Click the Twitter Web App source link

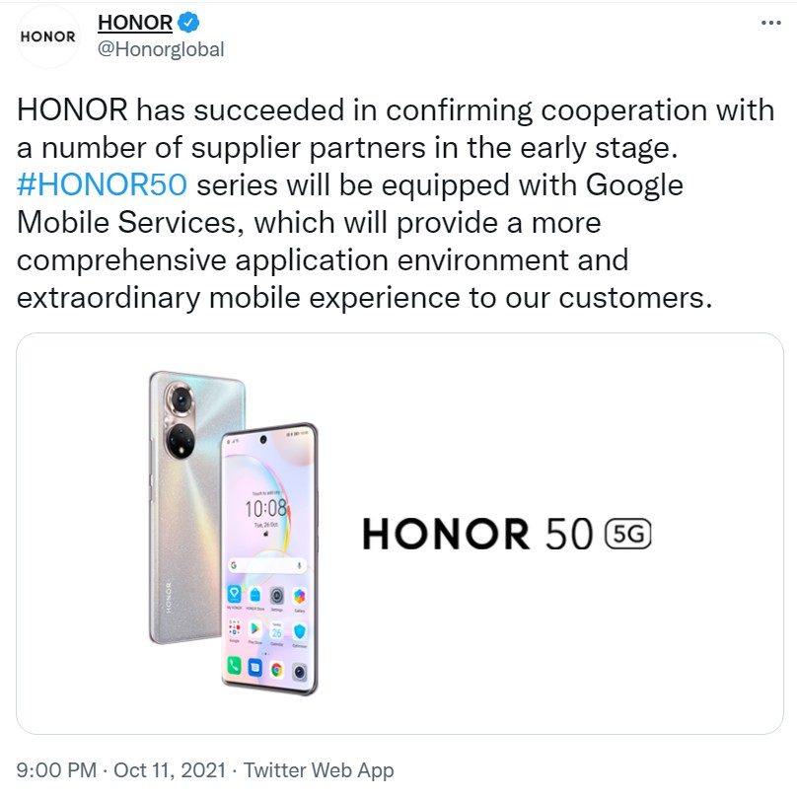[319, 770]
